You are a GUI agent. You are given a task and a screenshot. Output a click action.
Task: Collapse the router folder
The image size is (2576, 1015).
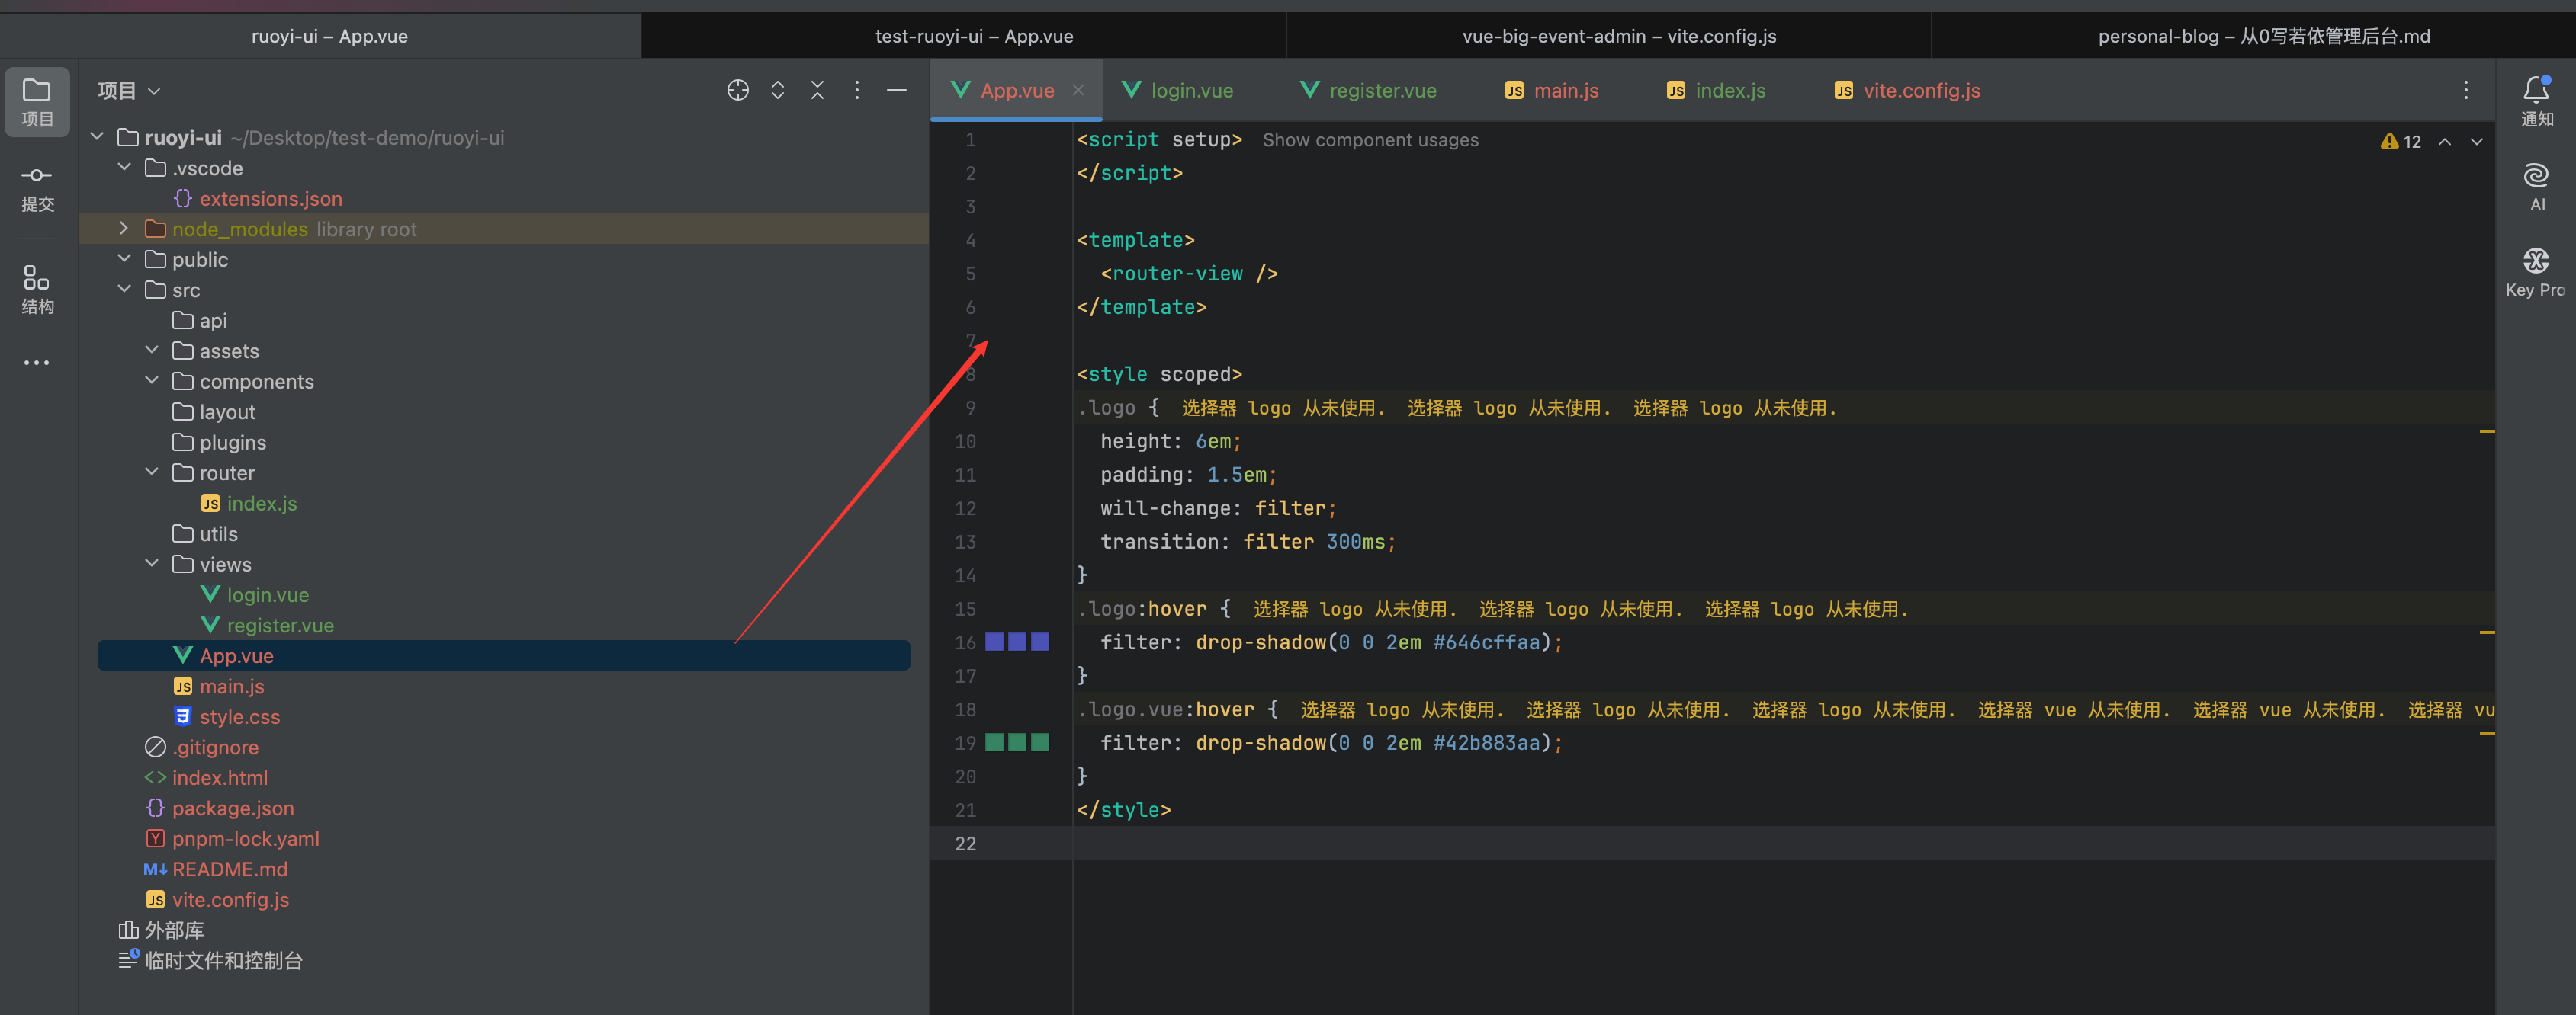coord(152,472)
